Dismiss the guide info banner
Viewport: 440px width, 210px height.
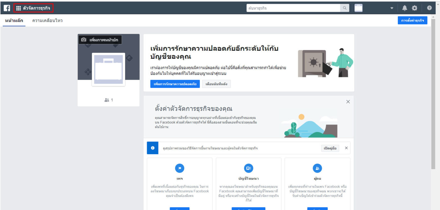(x=346, y=148)
